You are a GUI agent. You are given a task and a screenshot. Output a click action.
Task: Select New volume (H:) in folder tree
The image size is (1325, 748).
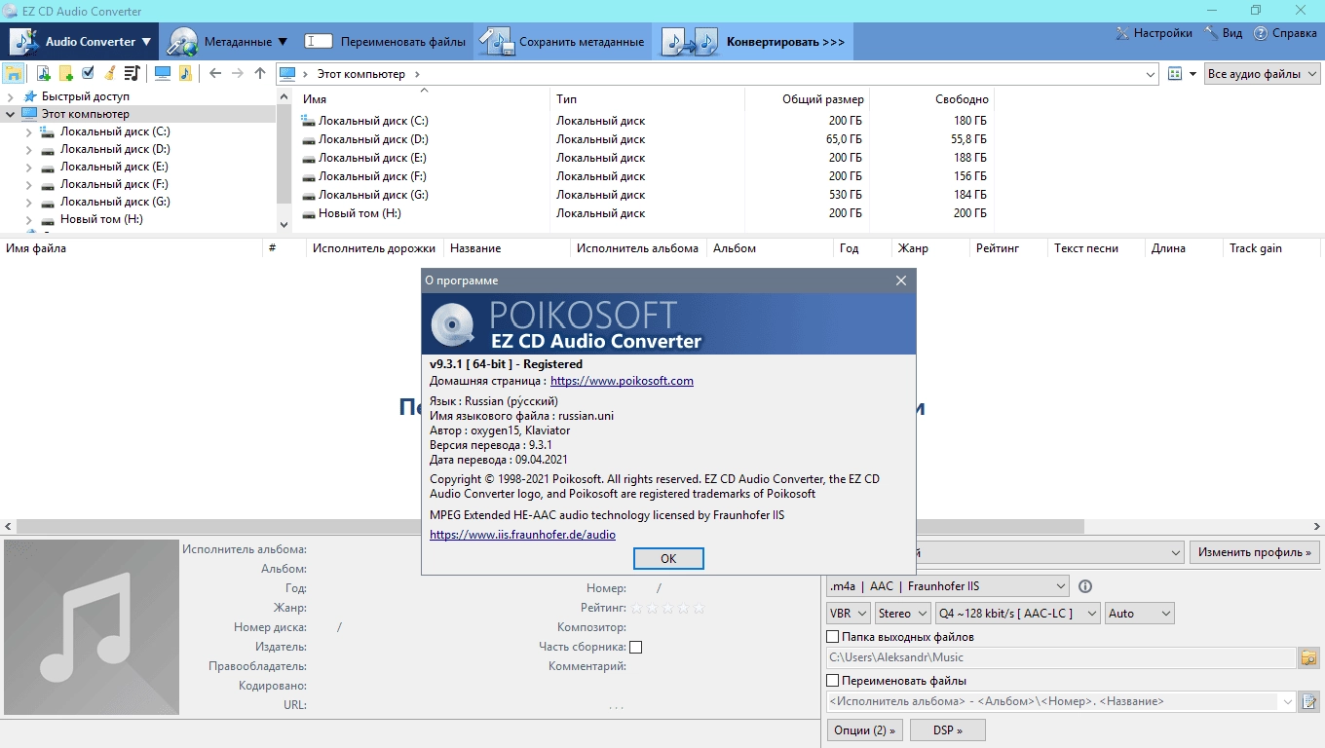[x=101, y=219]
